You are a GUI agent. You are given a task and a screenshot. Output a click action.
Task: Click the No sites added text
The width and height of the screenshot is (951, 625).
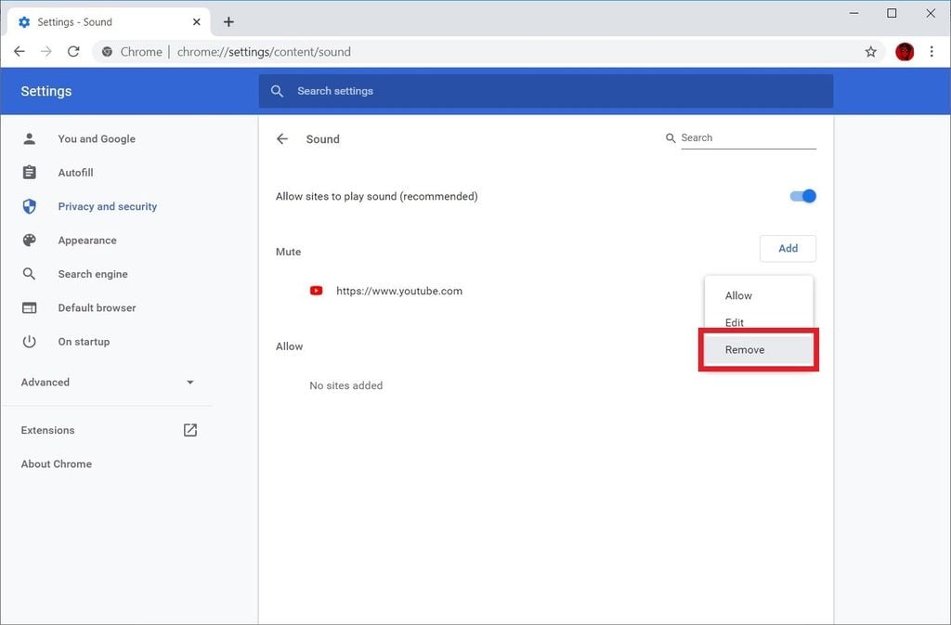pos(345,385)
